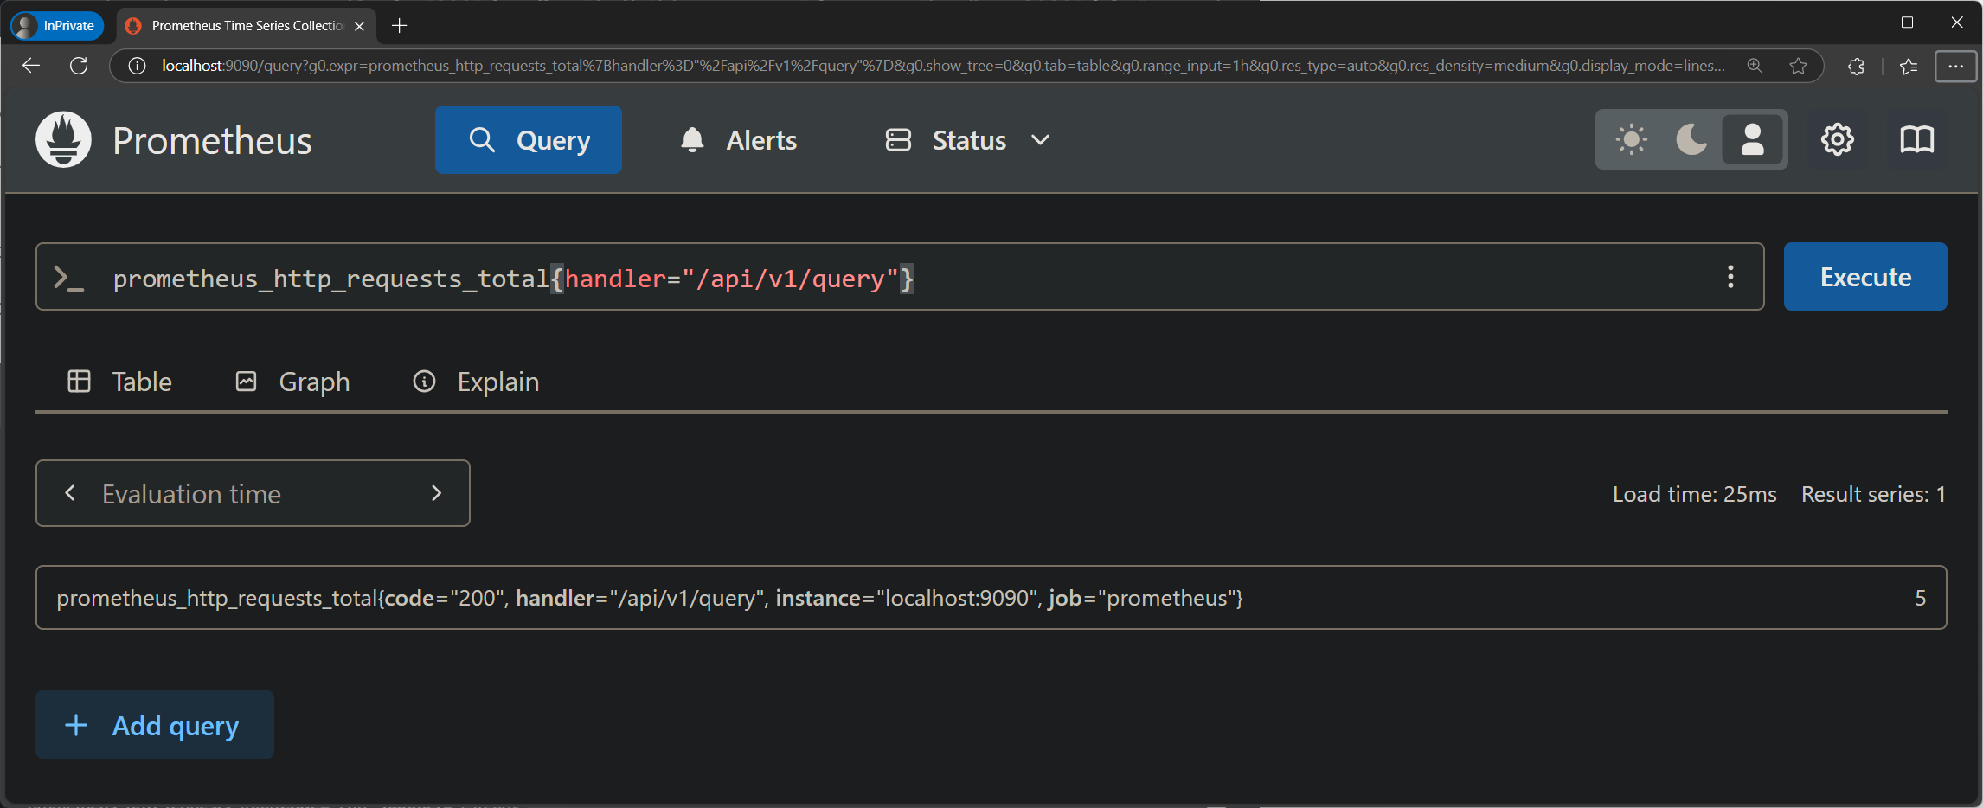Open settings gear menu
1983x808 pixels.
[1837, 139]
